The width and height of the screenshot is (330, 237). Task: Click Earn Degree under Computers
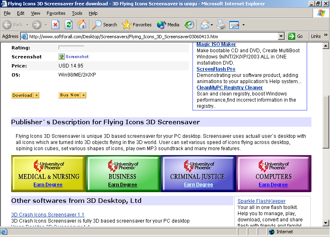click(x=273, y=185)
